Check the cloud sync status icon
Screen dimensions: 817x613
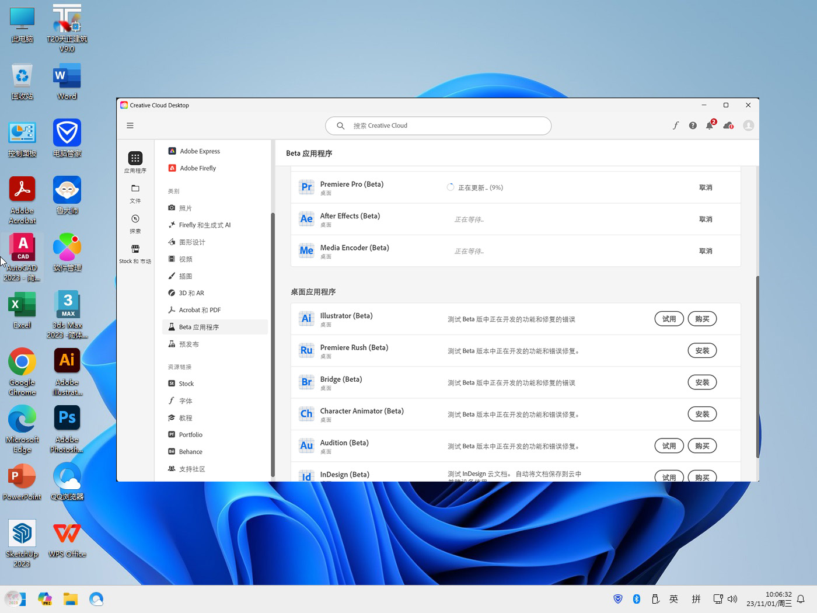point(728,126)
